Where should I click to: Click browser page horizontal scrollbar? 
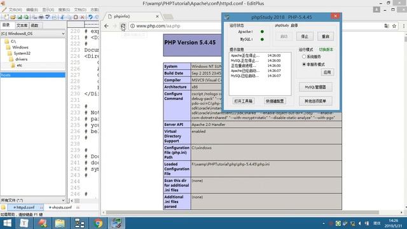[x=243, y=212]
